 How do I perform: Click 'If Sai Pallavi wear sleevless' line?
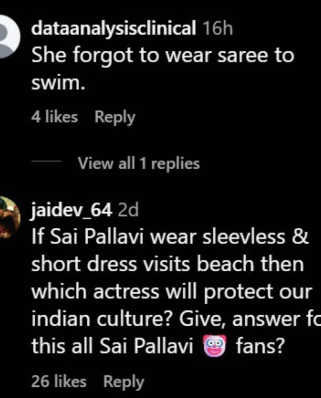tap(170, 237)
